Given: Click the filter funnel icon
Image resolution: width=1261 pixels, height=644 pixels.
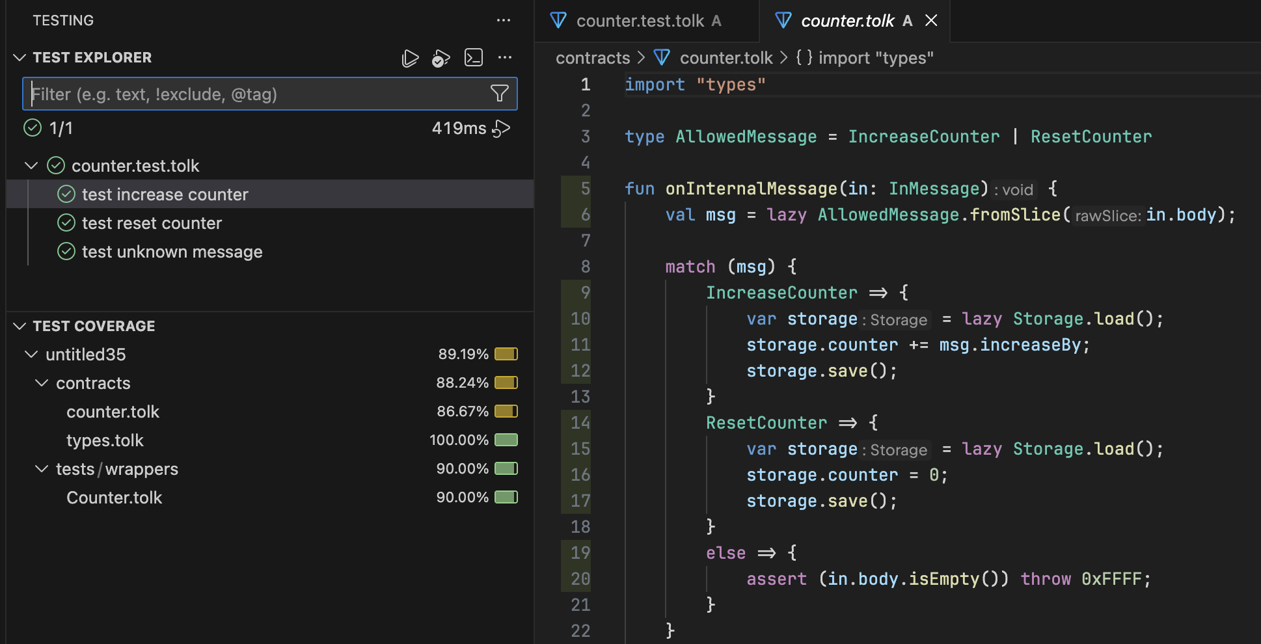Looking at the screenshot, I should point(499,94).
